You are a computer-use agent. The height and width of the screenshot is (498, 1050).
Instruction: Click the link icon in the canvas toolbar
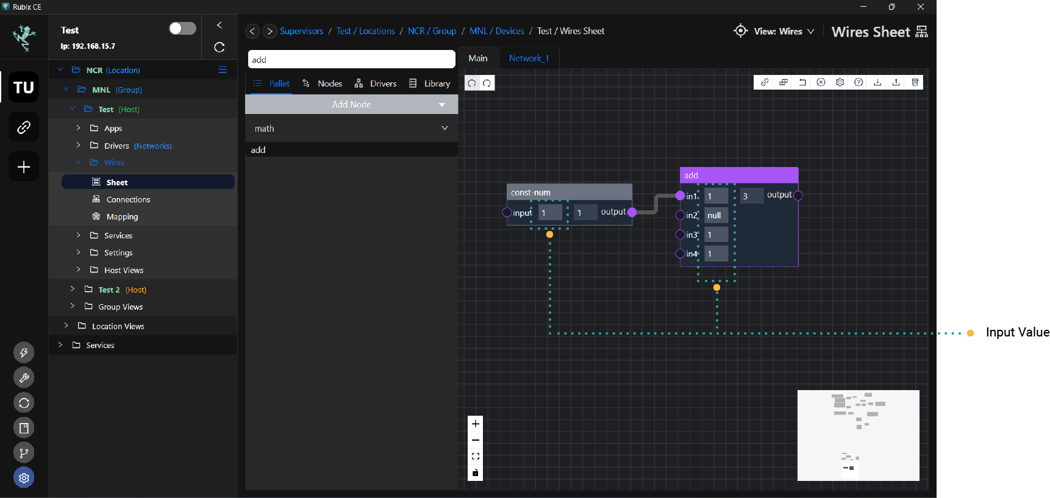[x=765, y=82]
